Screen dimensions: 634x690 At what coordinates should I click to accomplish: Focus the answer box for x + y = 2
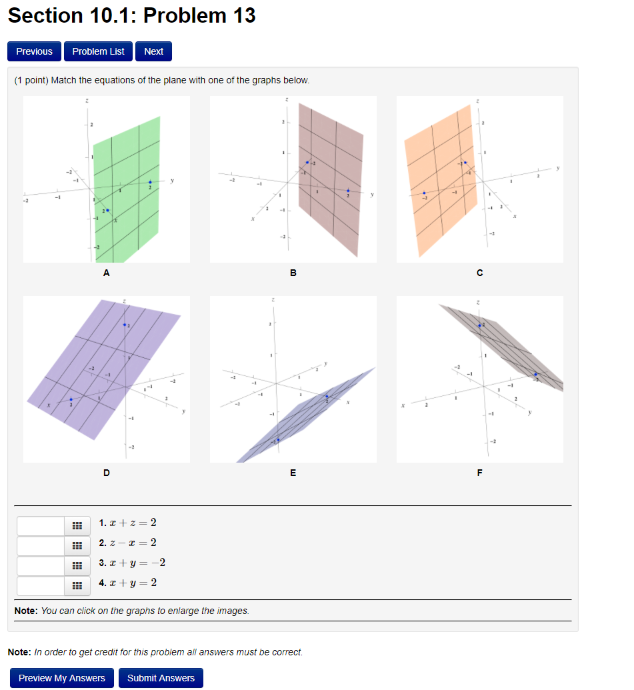pyautogui.click(x=40, y=586)
